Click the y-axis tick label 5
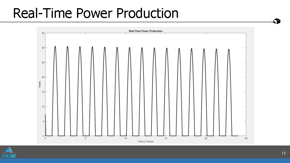 coord(43,121)
